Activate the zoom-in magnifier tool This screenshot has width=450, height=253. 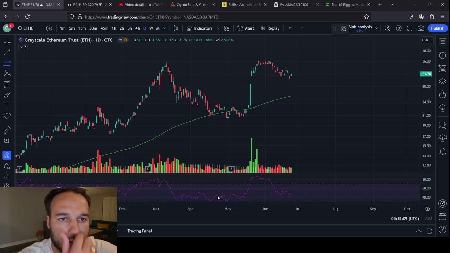click(x=7, y=141)
